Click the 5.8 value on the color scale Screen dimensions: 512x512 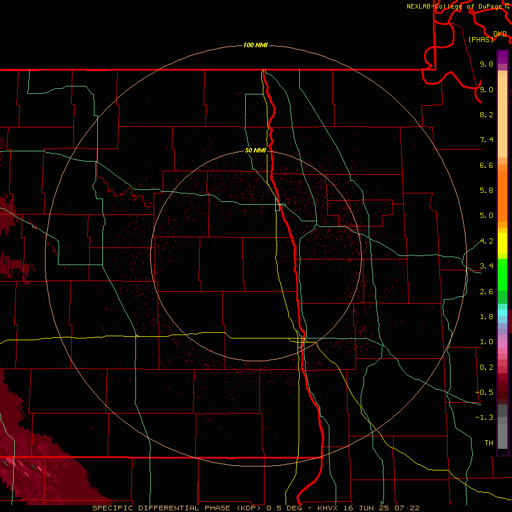(x=486, y=191)
